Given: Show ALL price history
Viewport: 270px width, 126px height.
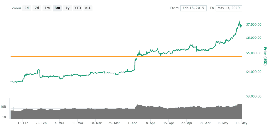Looking at the screenshot, I should coord(88,8).
